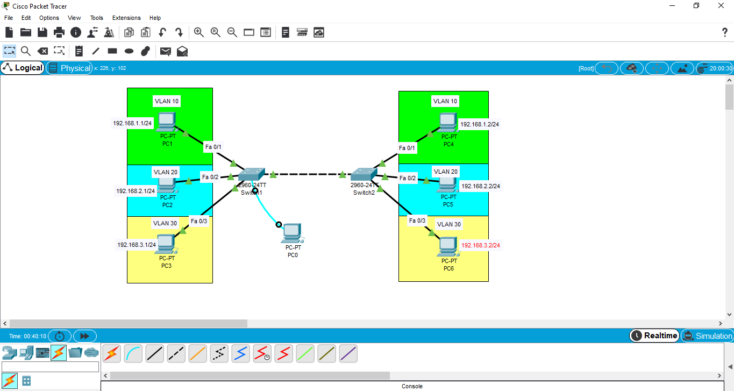Select the Place Note tool
This screenshot has width=734, height=391.
click(x=79, y=51)
